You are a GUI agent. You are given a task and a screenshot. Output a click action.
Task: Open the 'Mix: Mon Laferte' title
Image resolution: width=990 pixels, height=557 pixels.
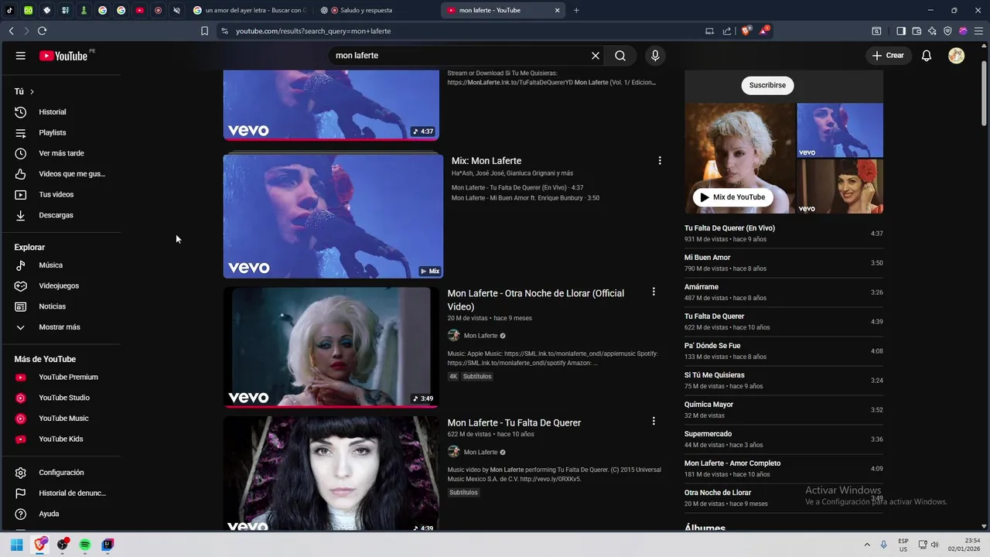point(486,161)
